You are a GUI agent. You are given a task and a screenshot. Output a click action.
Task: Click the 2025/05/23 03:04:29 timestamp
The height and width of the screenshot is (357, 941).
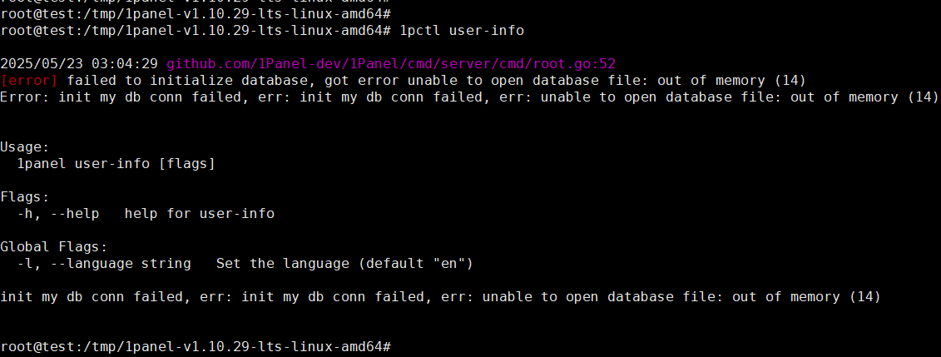point(79,63)
